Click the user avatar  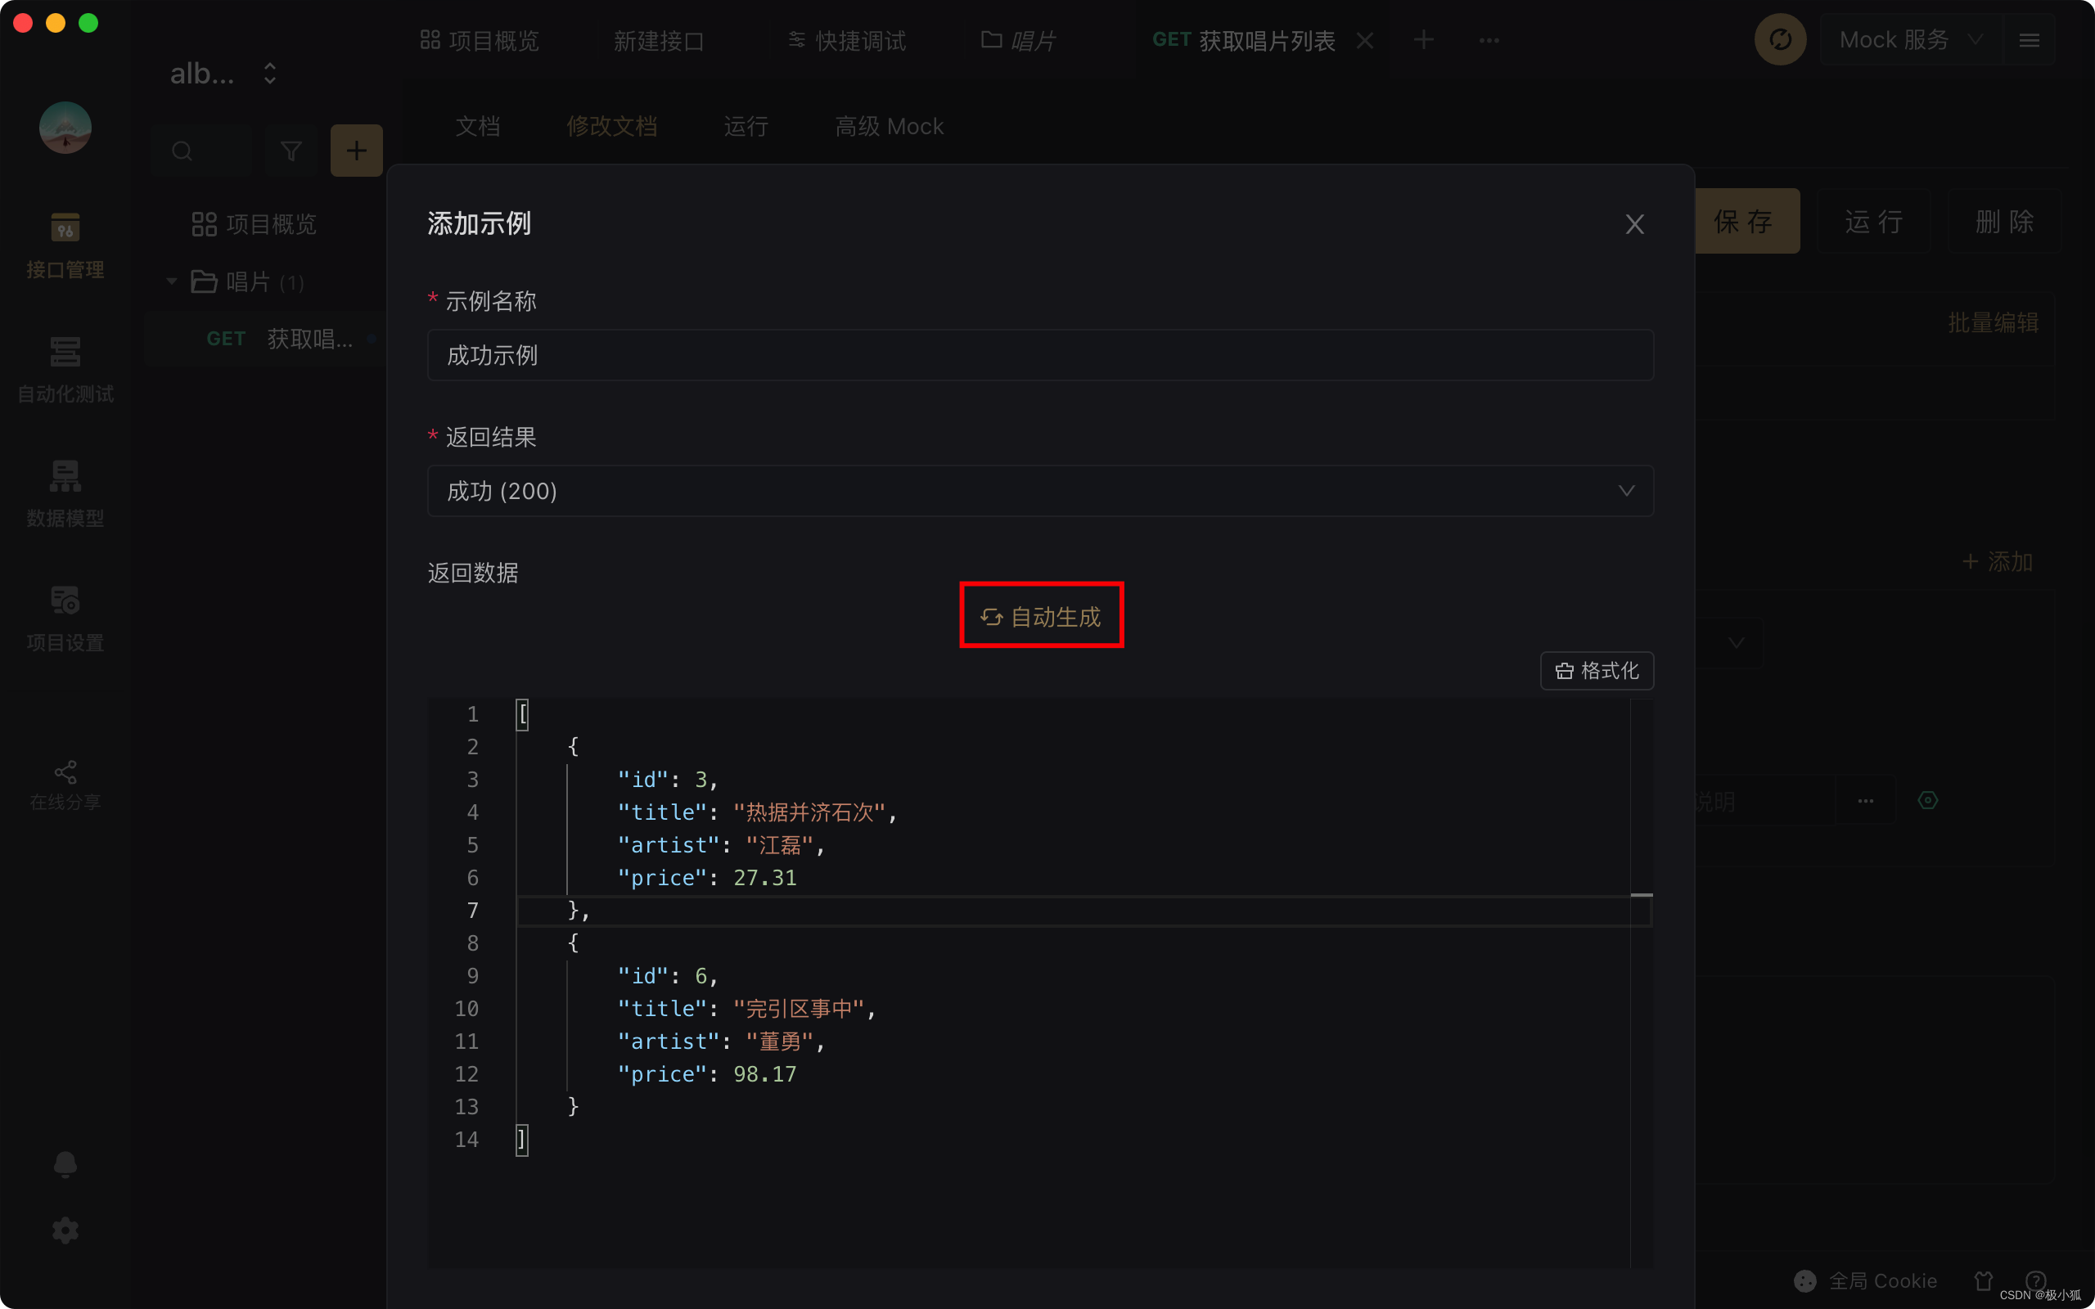click(x=65, y=128)
